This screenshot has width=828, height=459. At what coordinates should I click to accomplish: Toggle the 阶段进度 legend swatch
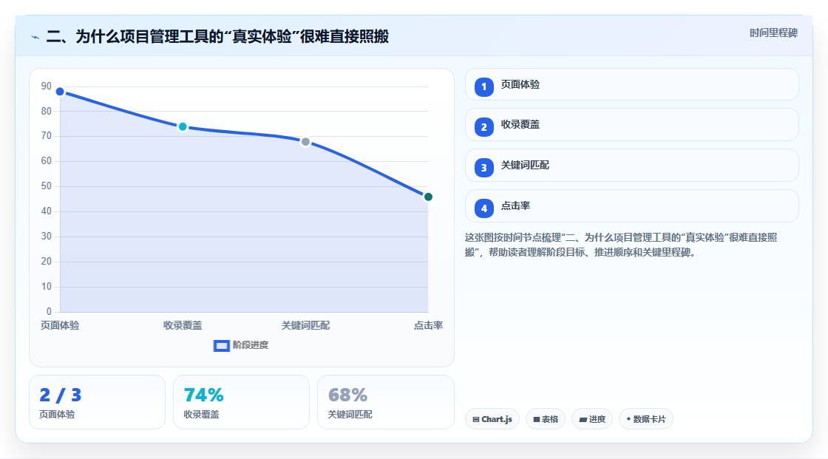(x=221, y=345)
